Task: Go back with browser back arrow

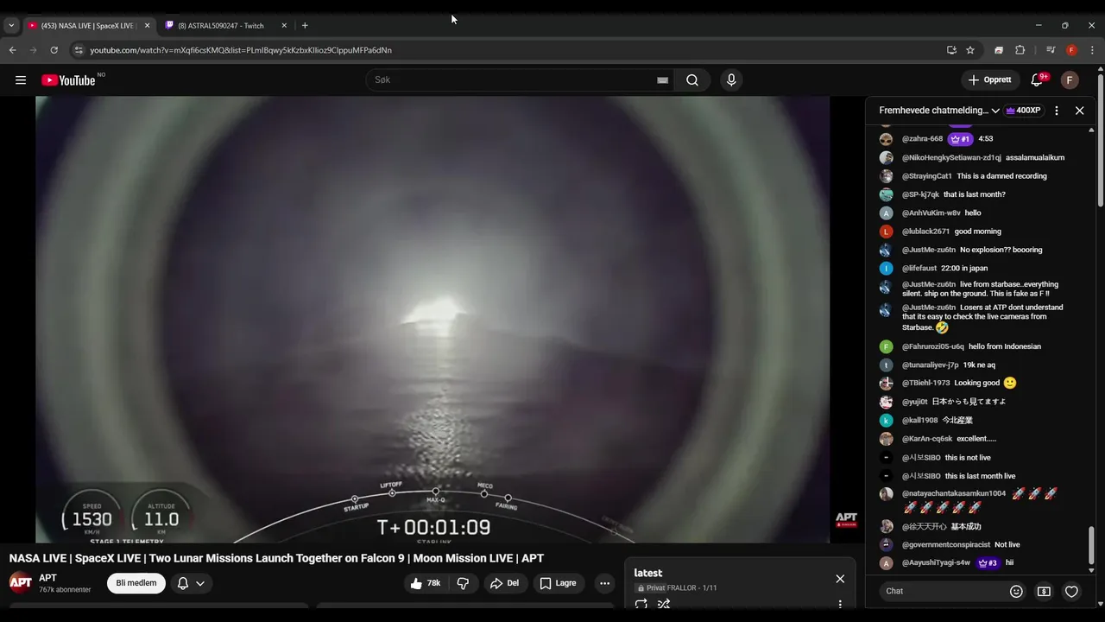Action: pyautogui.click(x=13, y=50)
